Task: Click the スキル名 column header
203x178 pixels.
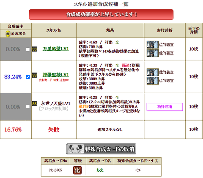Action: point(54,30)
